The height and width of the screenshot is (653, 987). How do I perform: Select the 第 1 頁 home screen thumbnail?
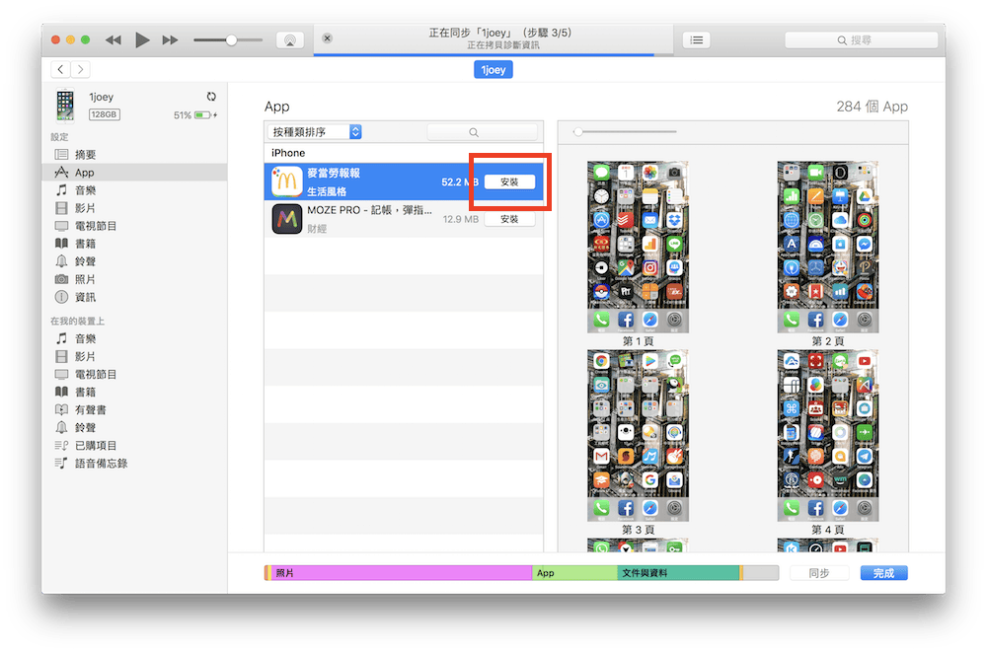tap(637, 247)
